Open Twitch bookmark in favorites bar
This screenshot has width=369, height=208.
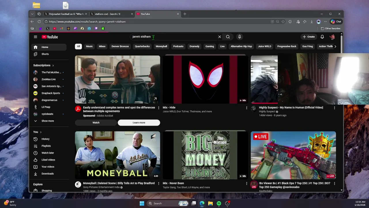tap(96, 28)
